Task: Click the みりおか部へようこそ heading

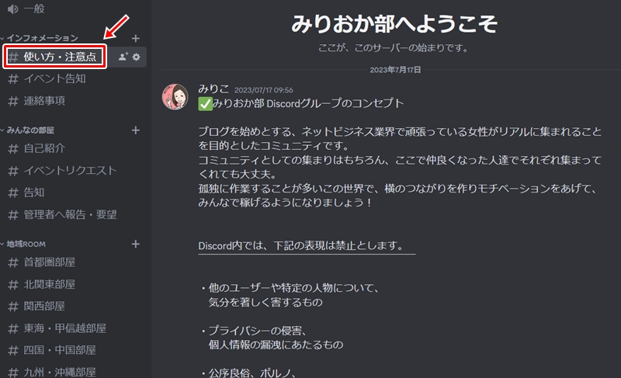Action: point(394,24)
